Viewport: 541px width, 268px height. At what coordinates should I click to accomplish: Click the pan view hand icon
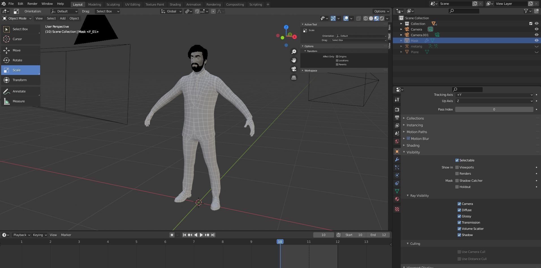tap(294, 60)
